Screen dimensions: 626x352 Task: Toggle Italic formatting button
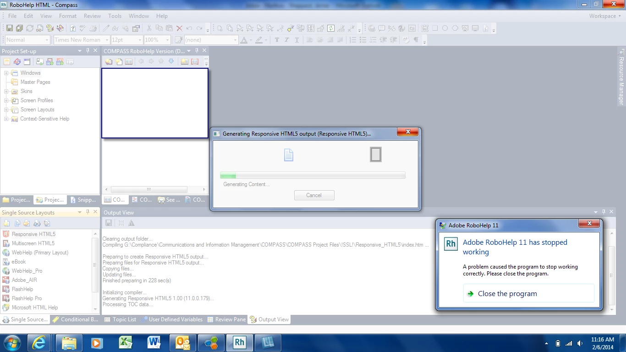click(x=287, y=40)
